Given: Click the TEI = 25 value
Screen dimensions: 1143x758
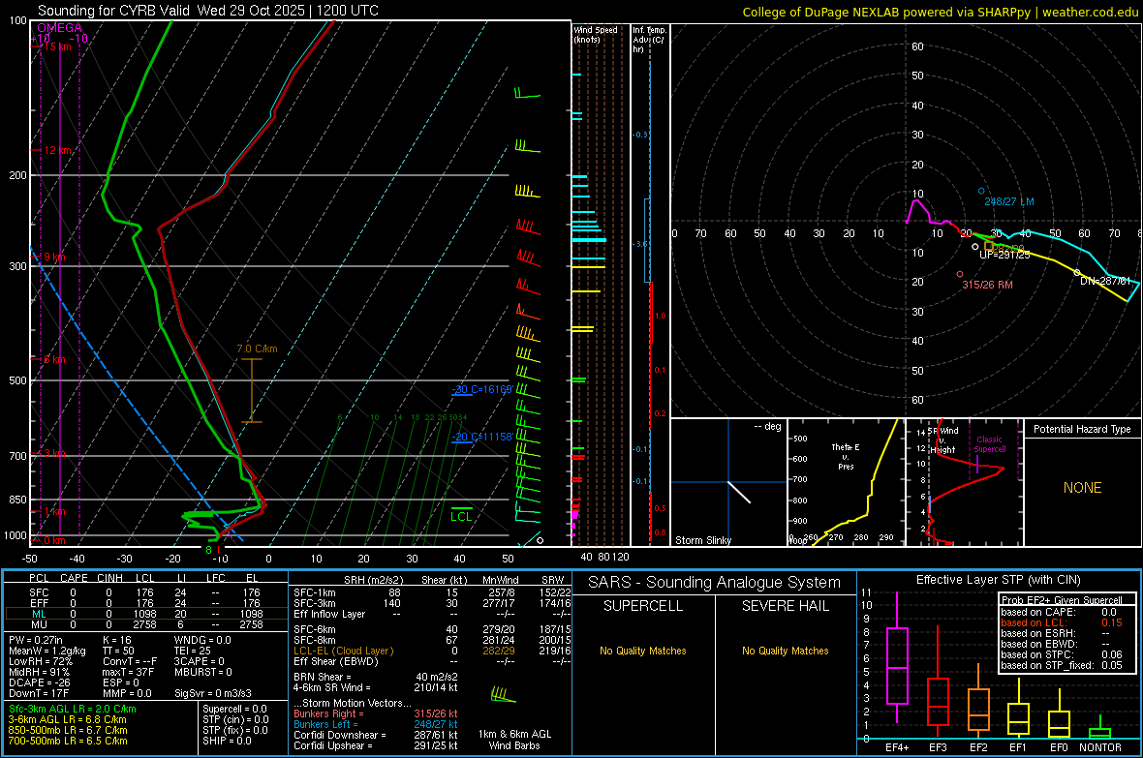Looking at the screenshot, I should (x=193, y=651).
